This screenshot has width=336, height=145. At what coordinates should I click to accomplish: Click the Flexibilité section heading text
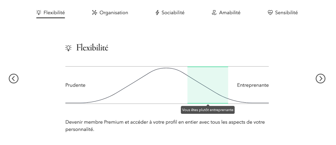click(93, 48)
